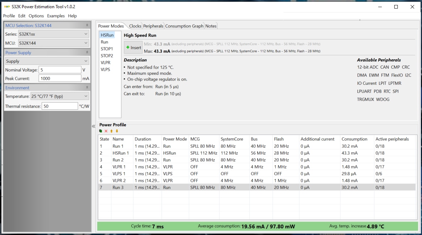
Task: Collapse left sidebar with double-arrow handle
Action: (94, 126)
